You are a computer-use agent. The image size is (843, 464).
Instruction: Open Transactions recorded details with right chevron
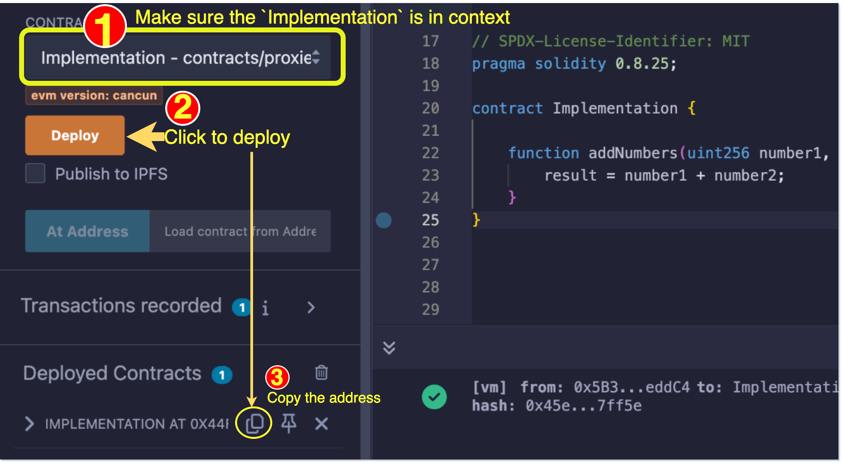click(311, 307)
